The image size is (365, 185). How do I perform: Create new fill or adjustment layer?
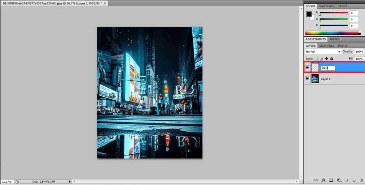pyautogui.click(x=339, y=180)
